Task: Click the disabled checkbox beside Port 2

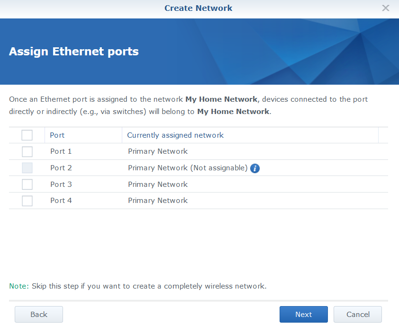Action: [x=27, y=168]
